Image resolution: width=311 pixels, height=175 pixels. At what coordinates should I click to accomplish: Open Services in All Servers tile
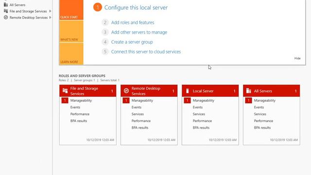[x=260, y=114]
